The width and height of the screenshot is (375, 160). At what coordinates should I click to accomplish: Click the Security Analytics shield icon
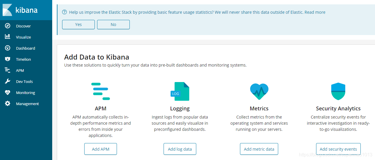(338, 91)
